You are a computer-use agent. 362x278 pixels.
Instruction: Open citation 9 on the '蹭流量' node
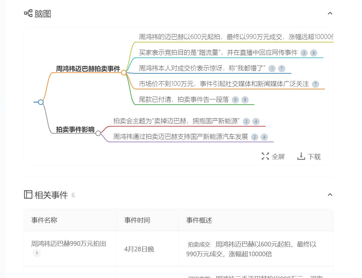pyautogui.click(x=314, y=53)
